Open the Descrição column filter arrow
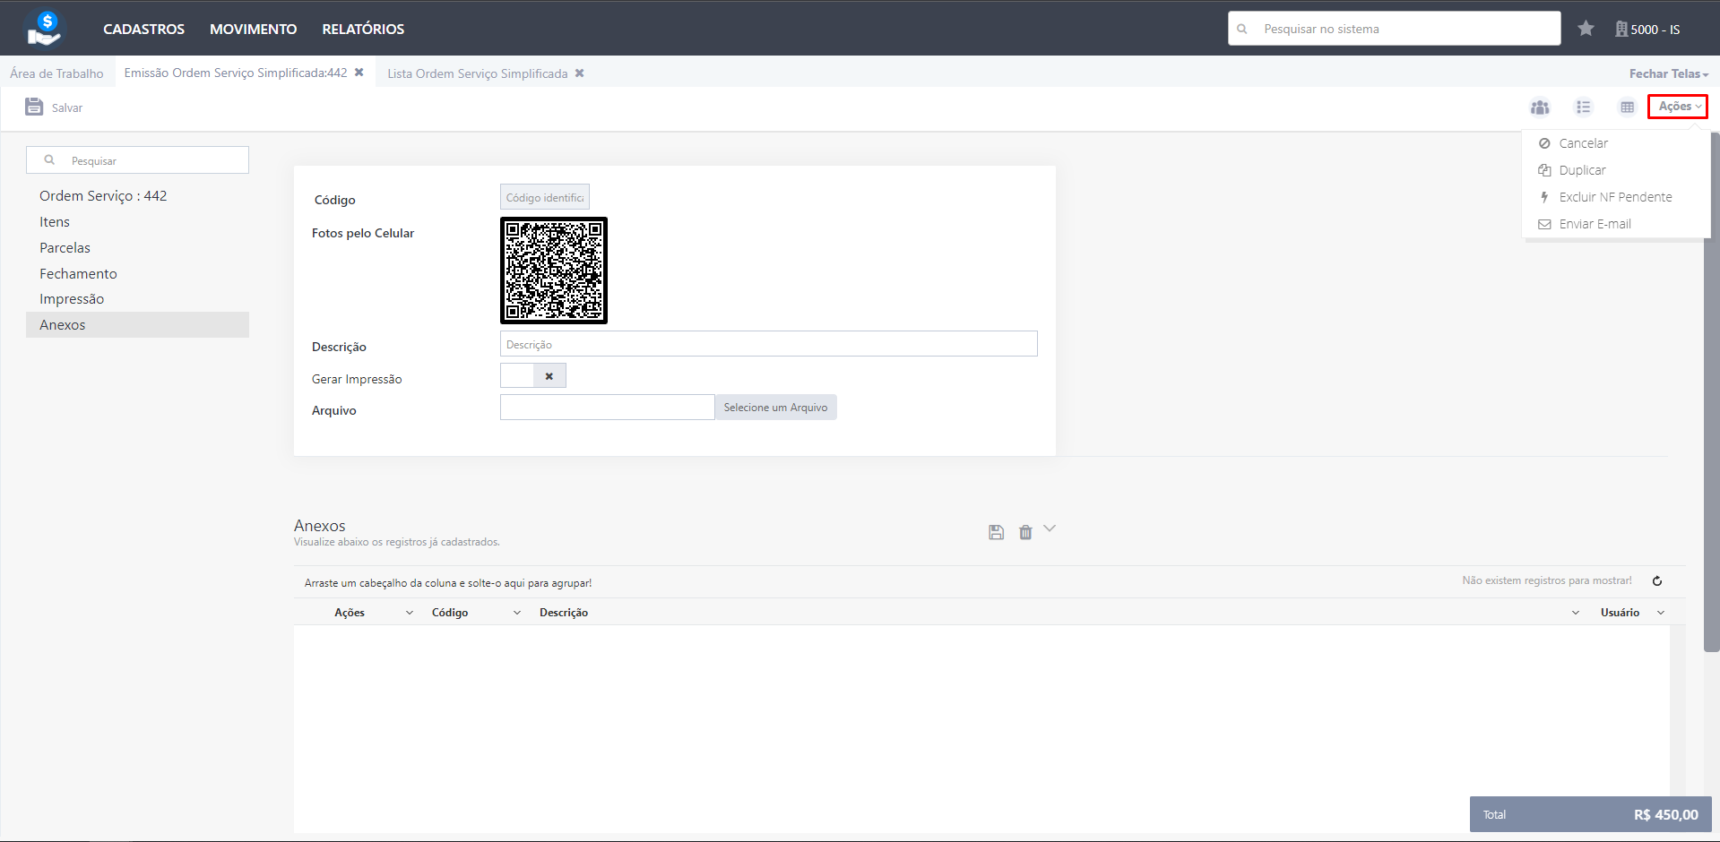The width and height of the screenshot is (1720, 842). (x=1576, y=613)
